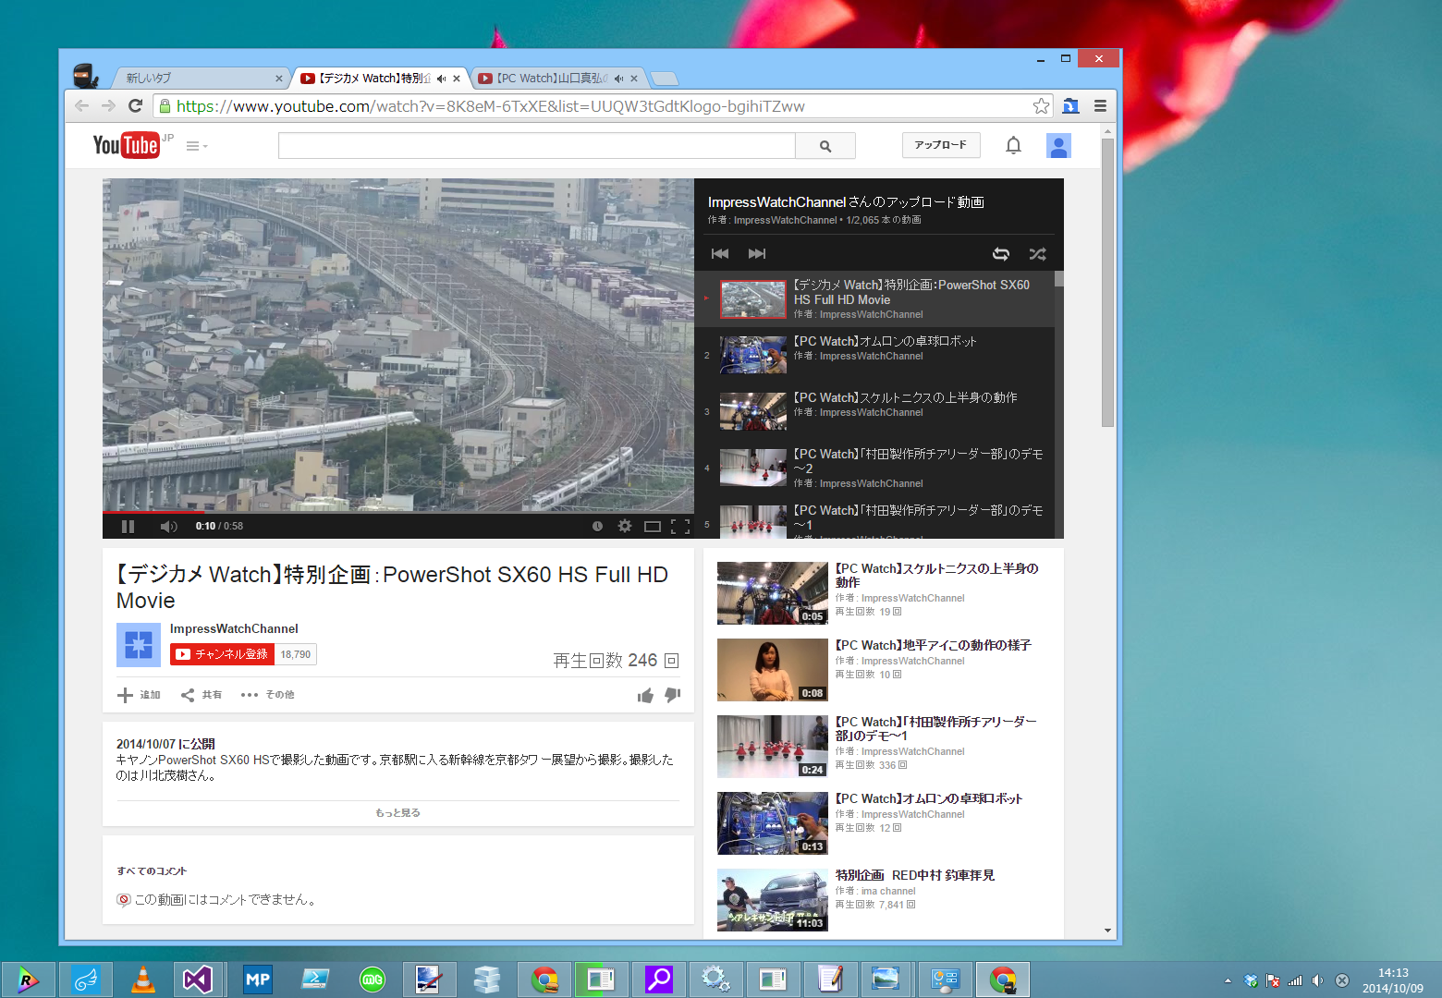Seek using the red video progress bar

click(398, 512)
